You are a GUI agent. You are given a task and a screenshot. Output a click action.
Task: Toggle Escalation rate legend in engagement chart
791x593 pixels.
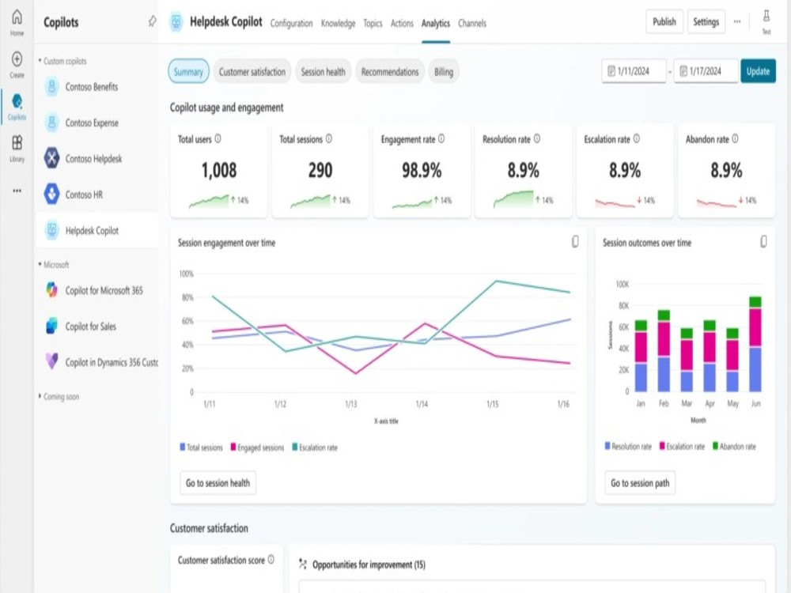(x=314, y=447)
